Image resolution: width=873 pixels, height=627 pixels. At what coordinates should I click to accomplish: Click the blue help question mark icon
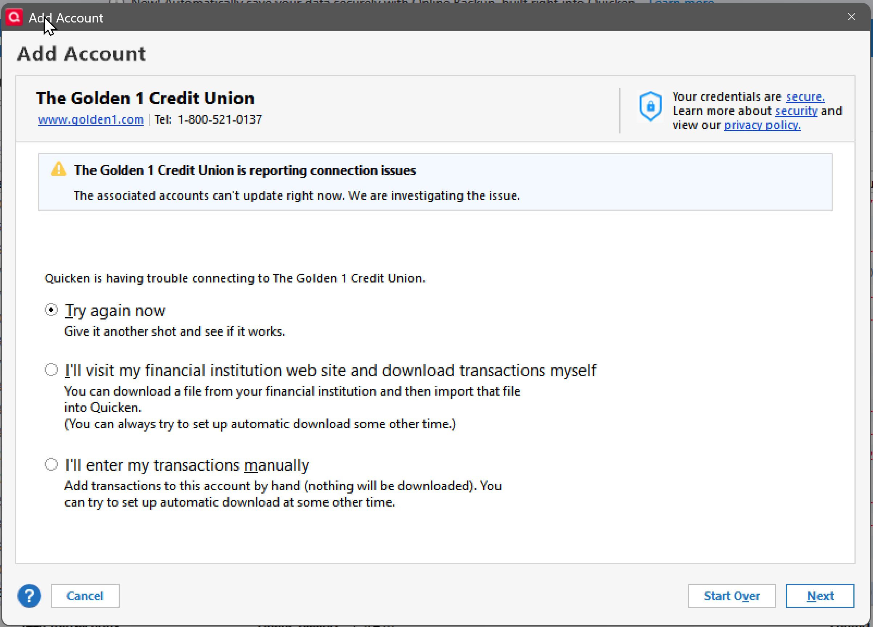coord(29,595)
